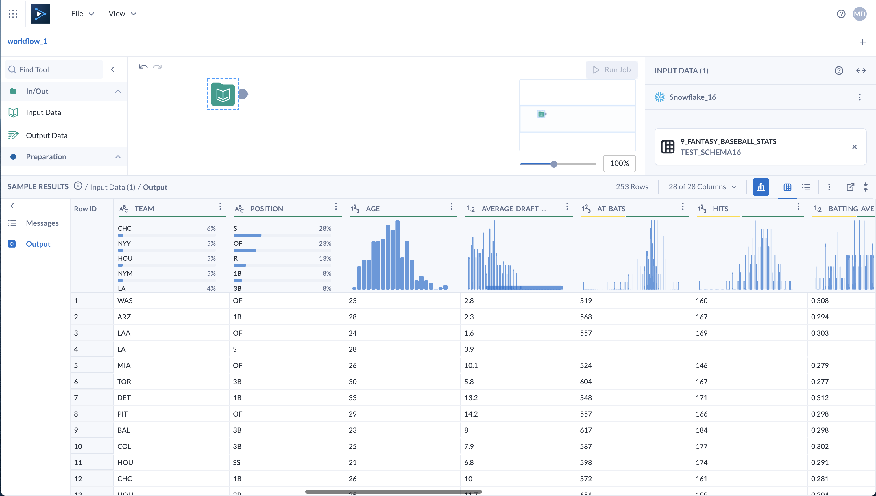
Task: Select the 0.312 batting average cell
Action: click(x=841, y=397)
